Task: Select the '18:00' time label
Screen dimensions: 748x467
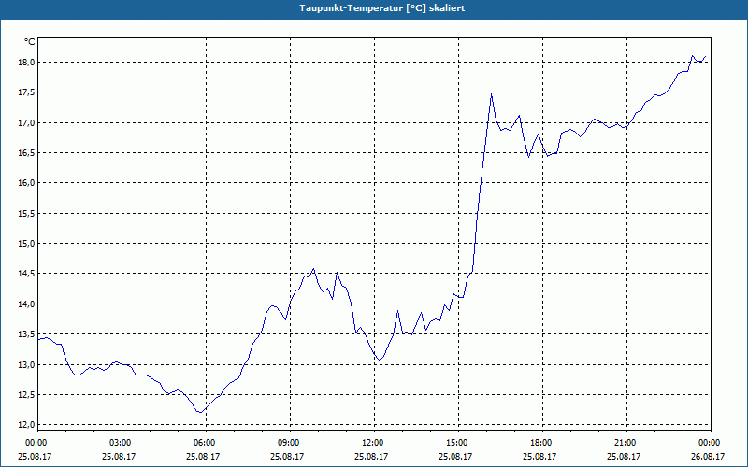Action: [x=539, y=443]
